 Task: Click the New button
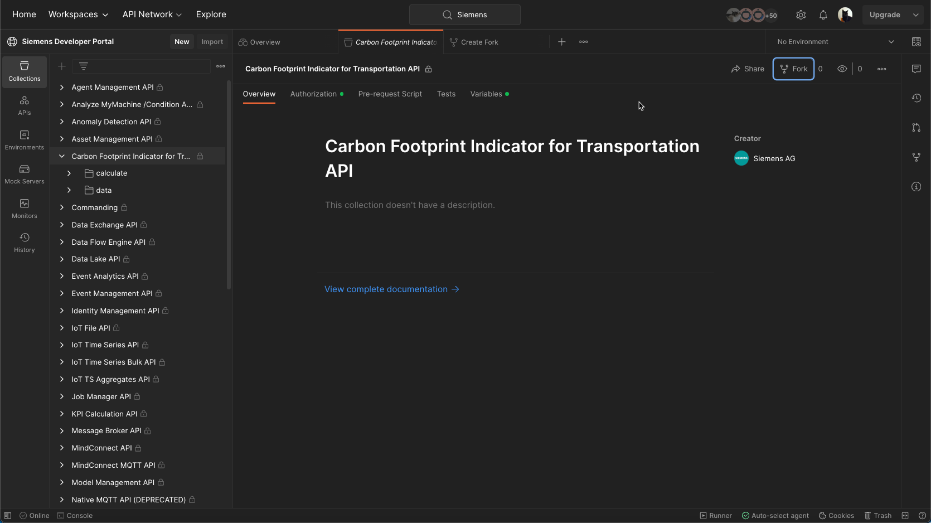pyautogui.click(x=182, y=42)
